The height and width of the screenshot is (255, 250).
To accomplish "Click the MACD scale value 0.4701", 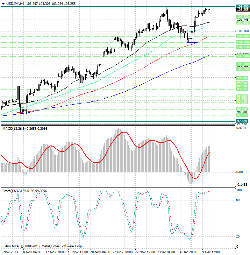I will [241, 128].
